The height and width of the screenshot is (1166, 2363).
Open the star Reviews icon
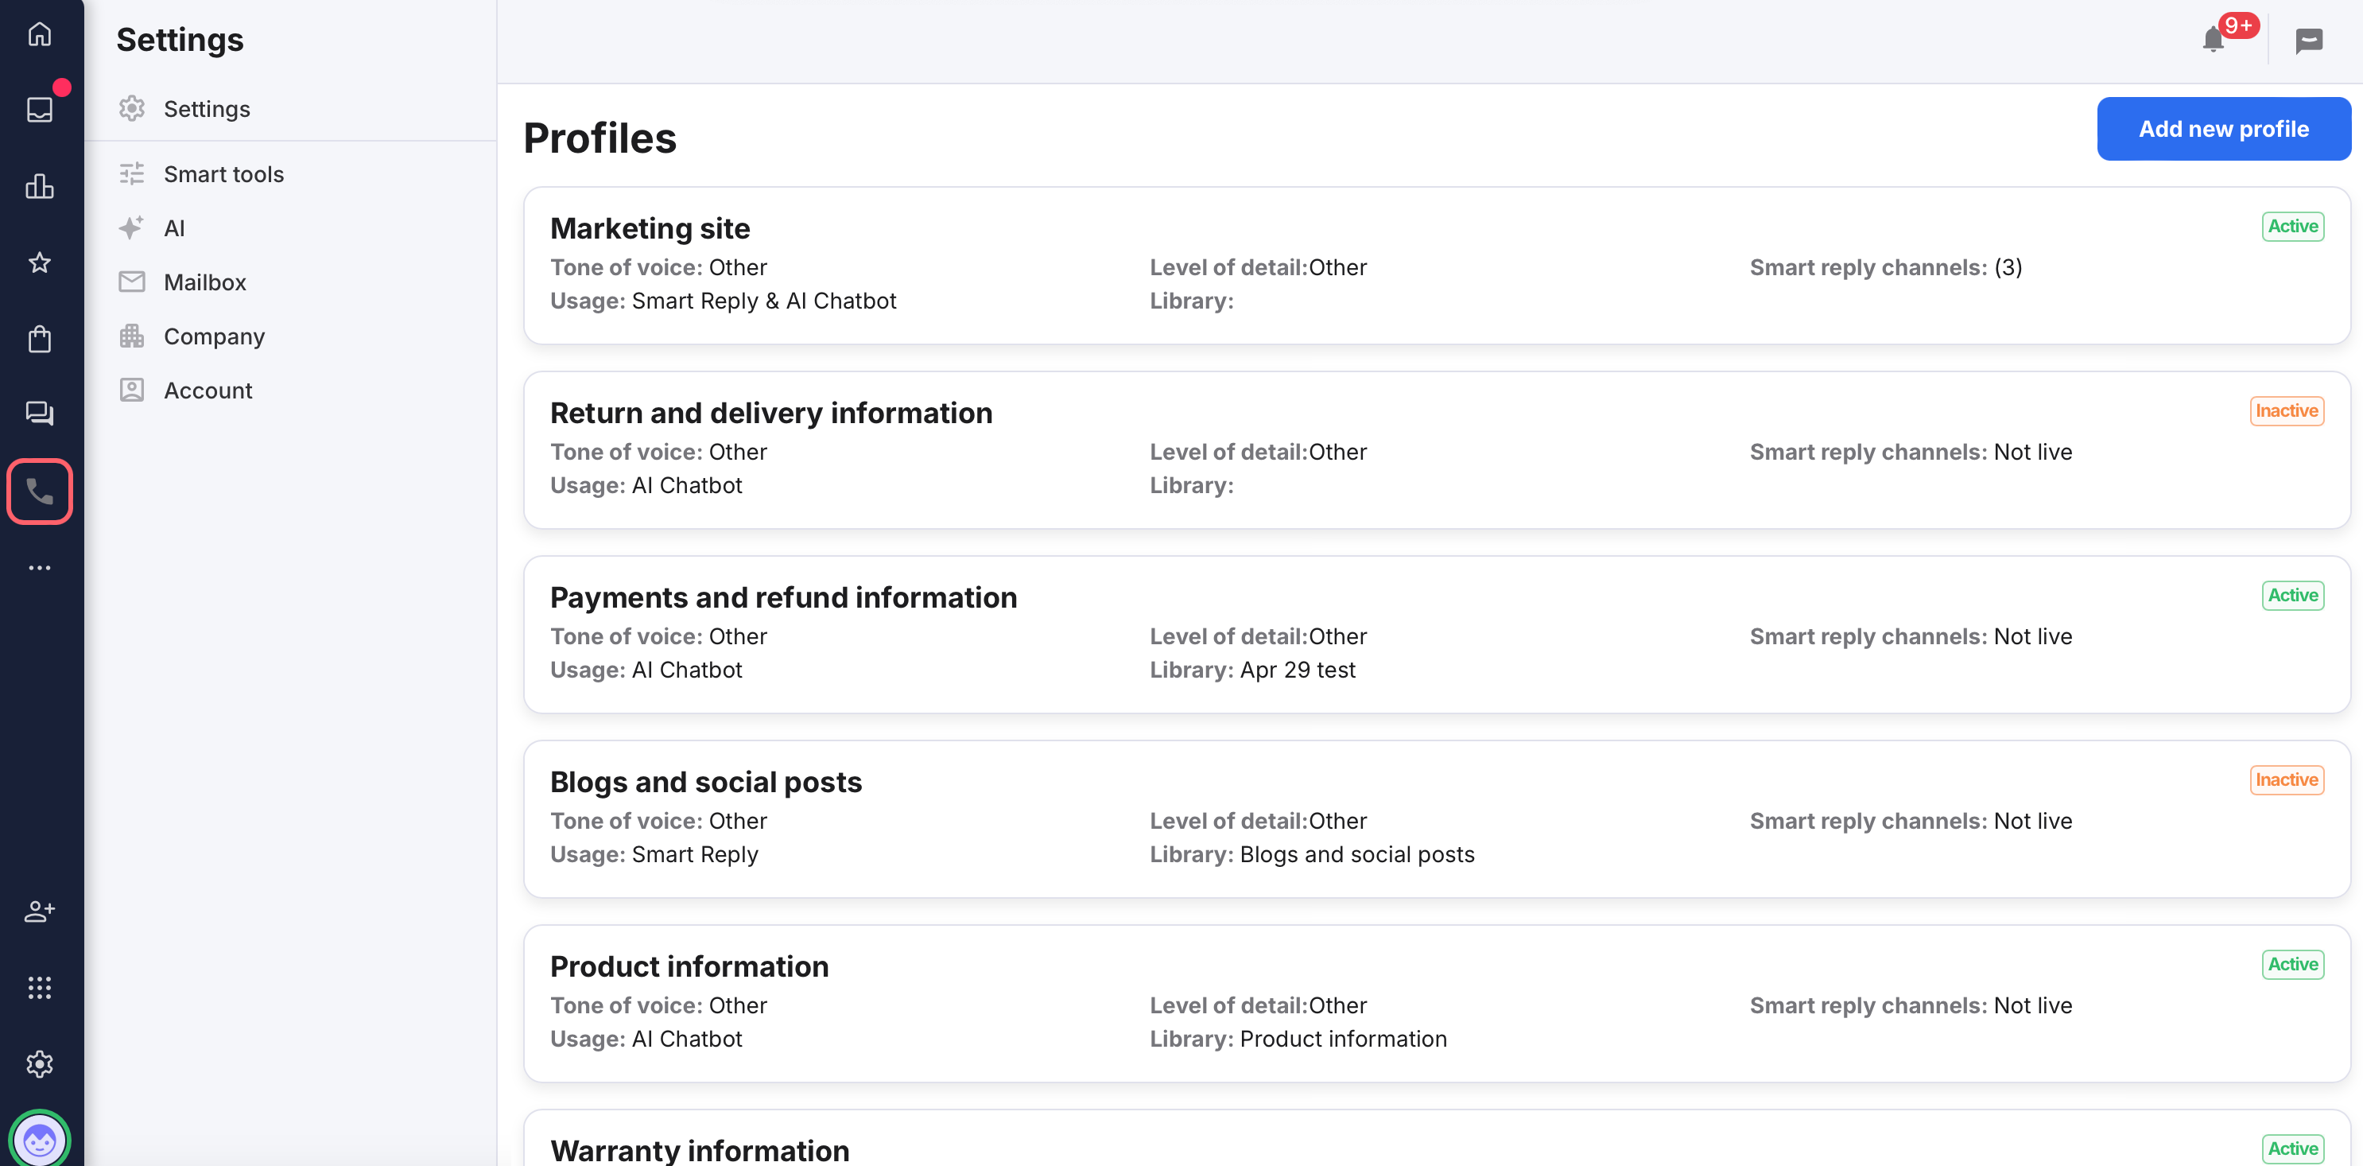click(x=40, y=263)
